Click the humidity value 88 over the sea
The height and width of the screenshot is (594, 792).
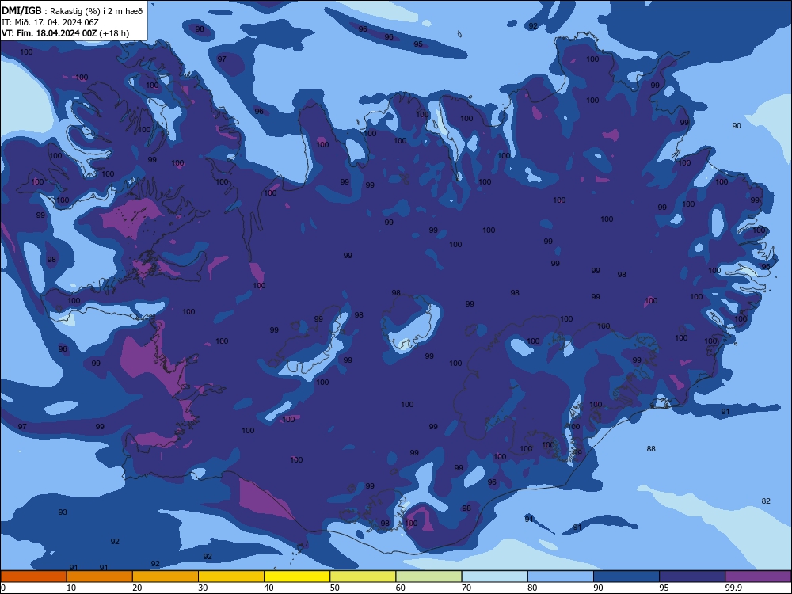(651, 448)
